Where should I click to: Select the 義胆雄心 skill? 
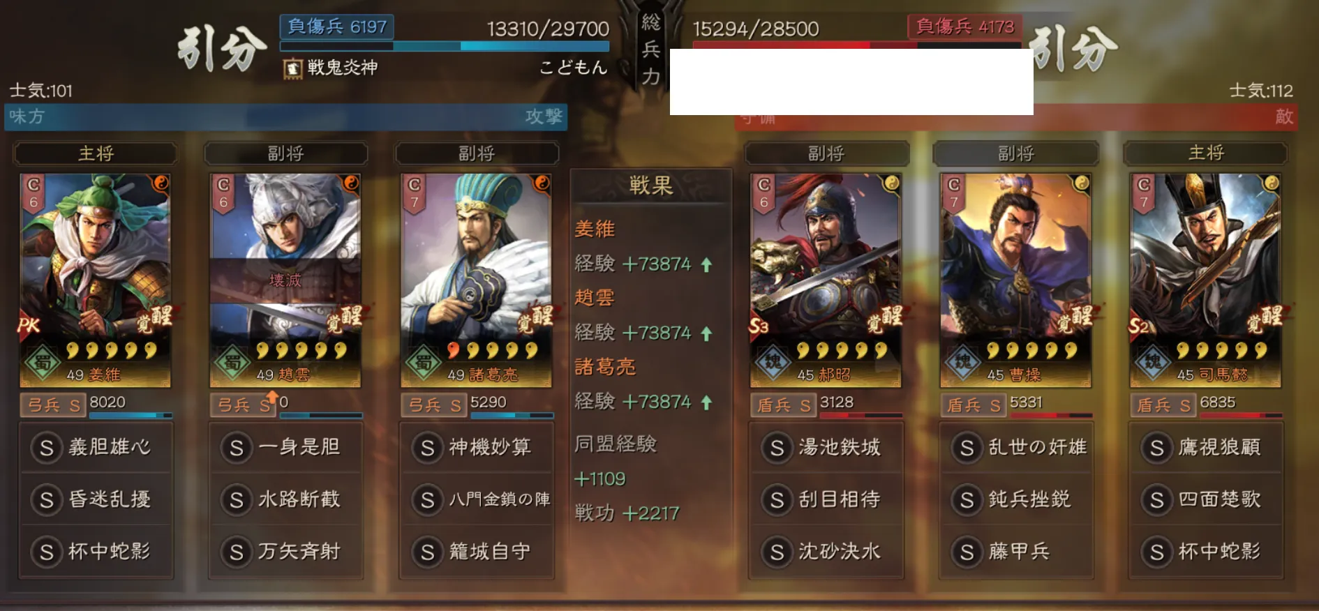pos(96,447)
